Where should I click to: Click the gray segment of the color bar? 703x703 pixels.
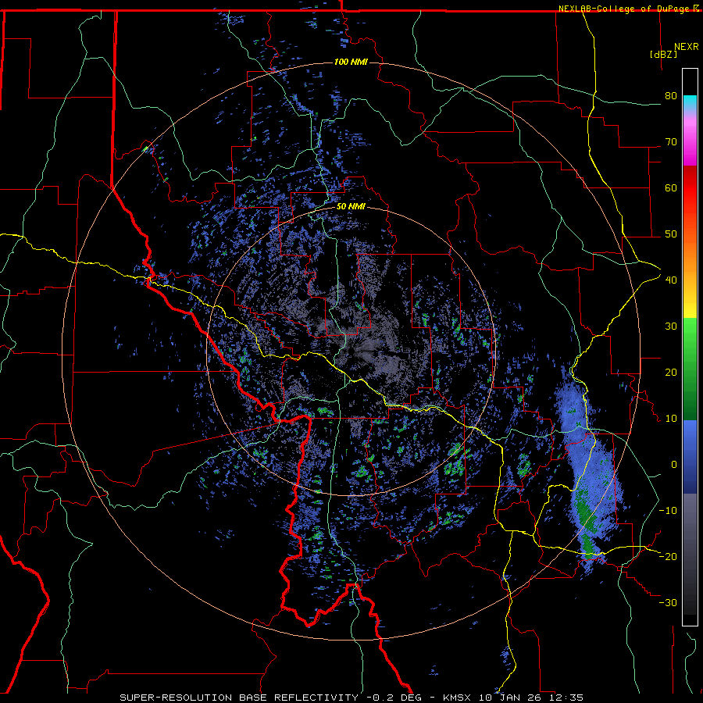click(690, 554)
